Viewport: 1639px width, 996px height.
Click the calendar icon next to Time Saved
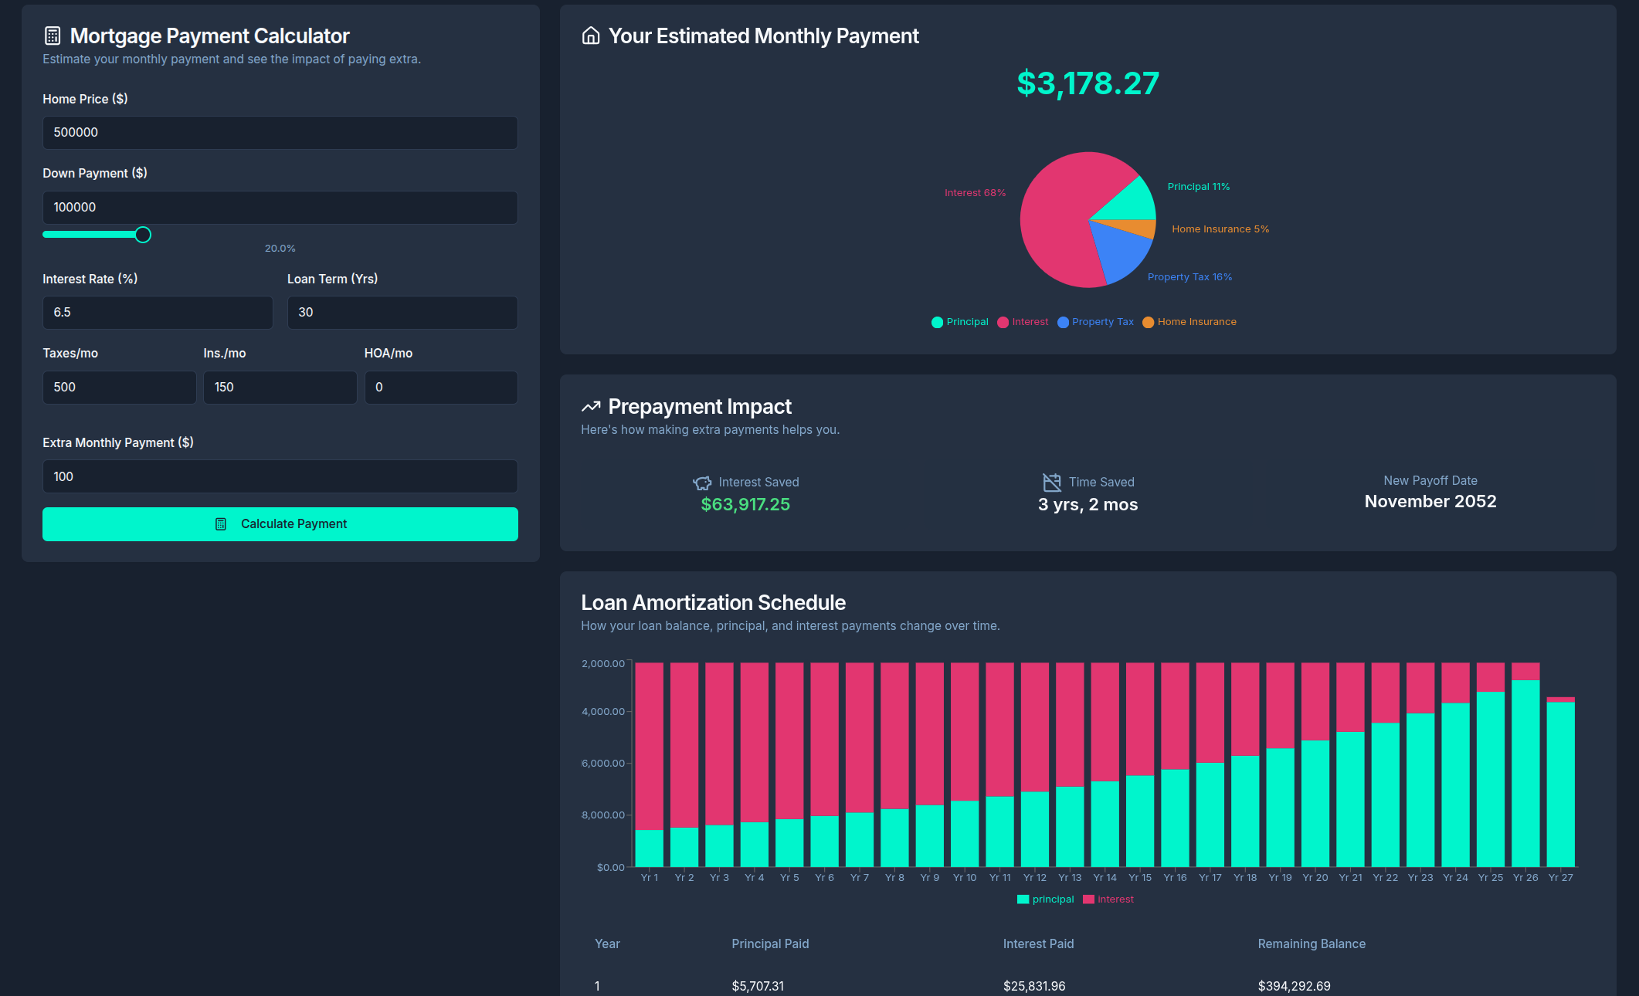tap(1050, 482)
